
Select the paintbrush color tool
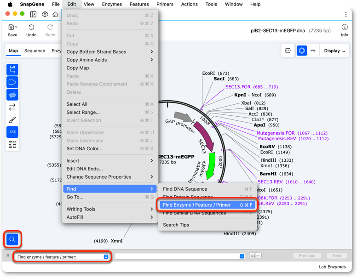(x=12, y=119)
